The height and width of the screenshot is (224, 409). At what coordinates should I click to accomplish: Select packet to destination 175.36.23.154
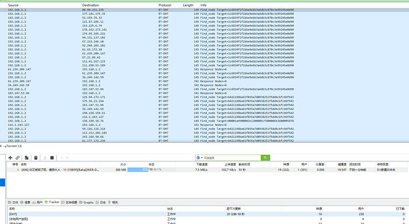204,101
